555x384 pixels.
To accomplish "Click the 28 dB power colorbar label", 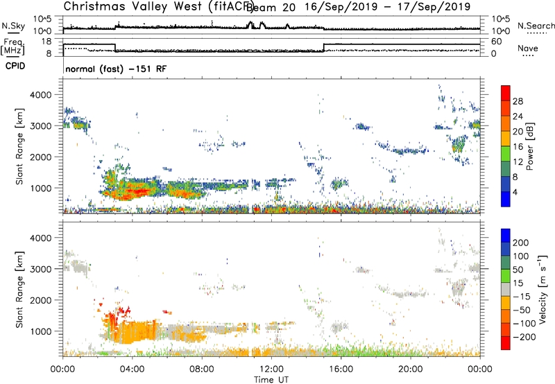I will (x=518, y=101).
